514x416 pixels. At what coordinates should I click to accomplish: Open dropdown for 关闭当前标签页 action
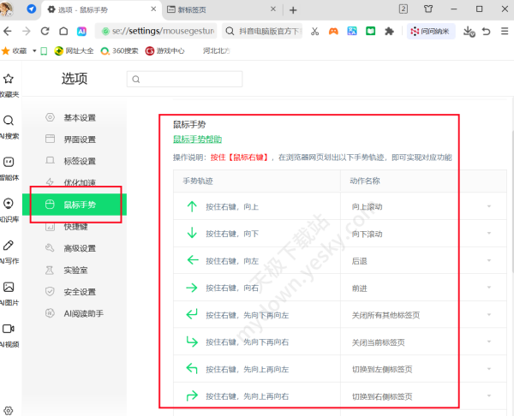pyautogui.click(x=489, y=342)
